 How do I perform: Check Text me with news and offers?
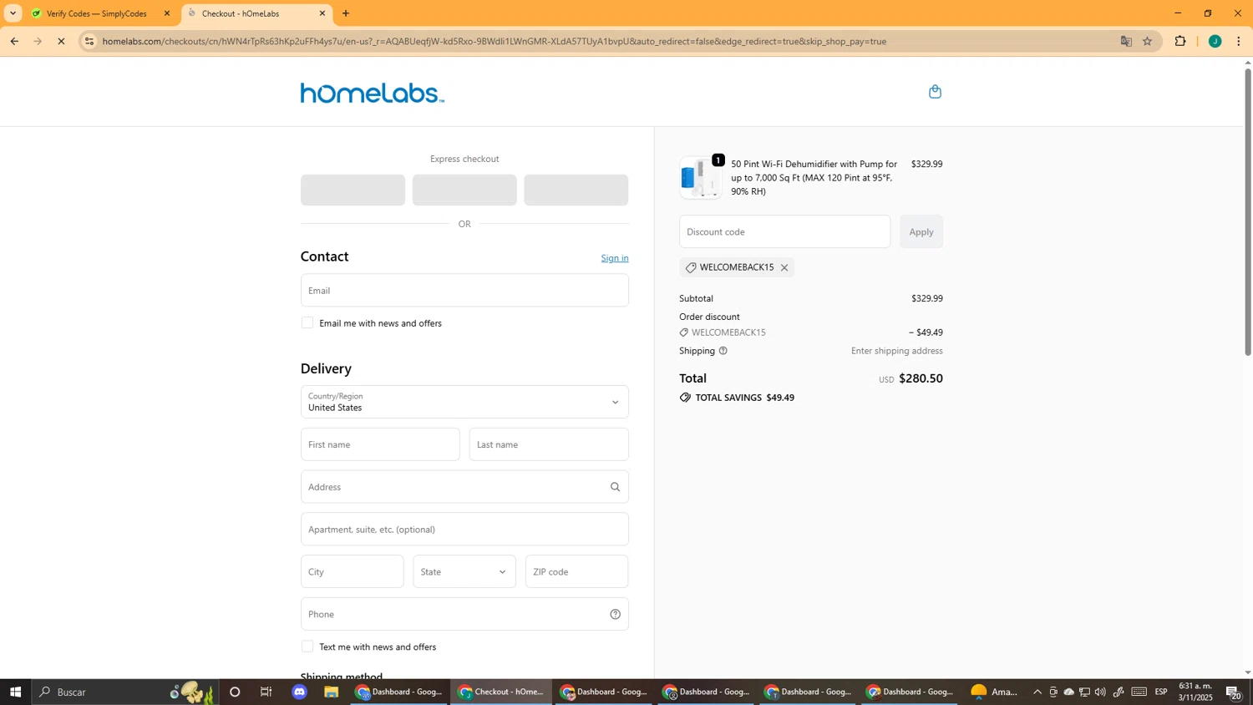[307, 647]
